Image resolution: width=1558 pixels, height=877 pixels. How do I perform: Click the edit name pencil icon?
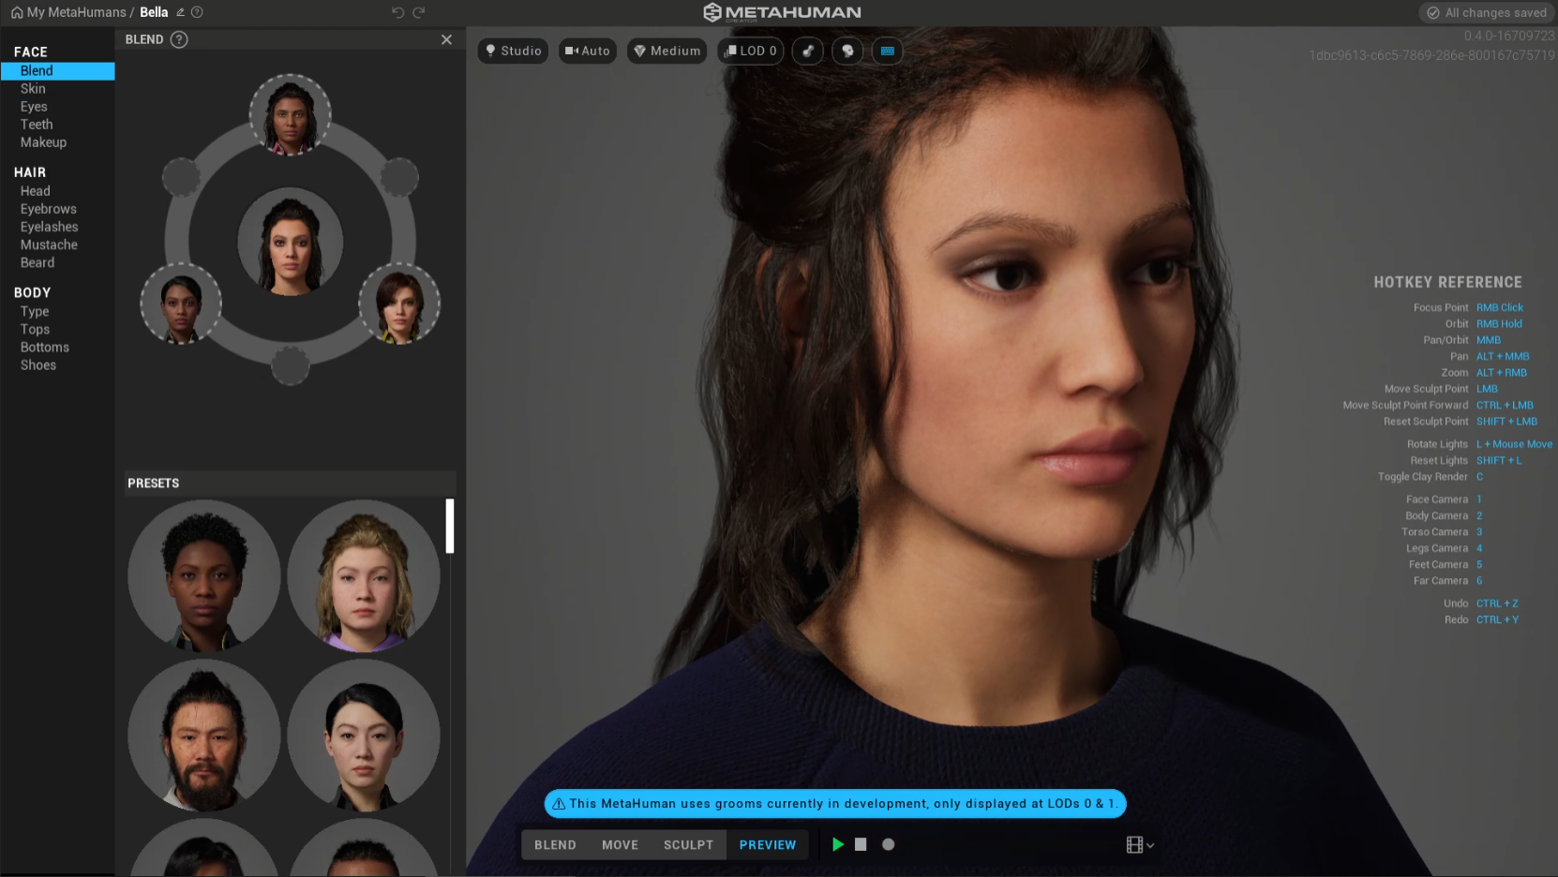click(x=180, y=12)
